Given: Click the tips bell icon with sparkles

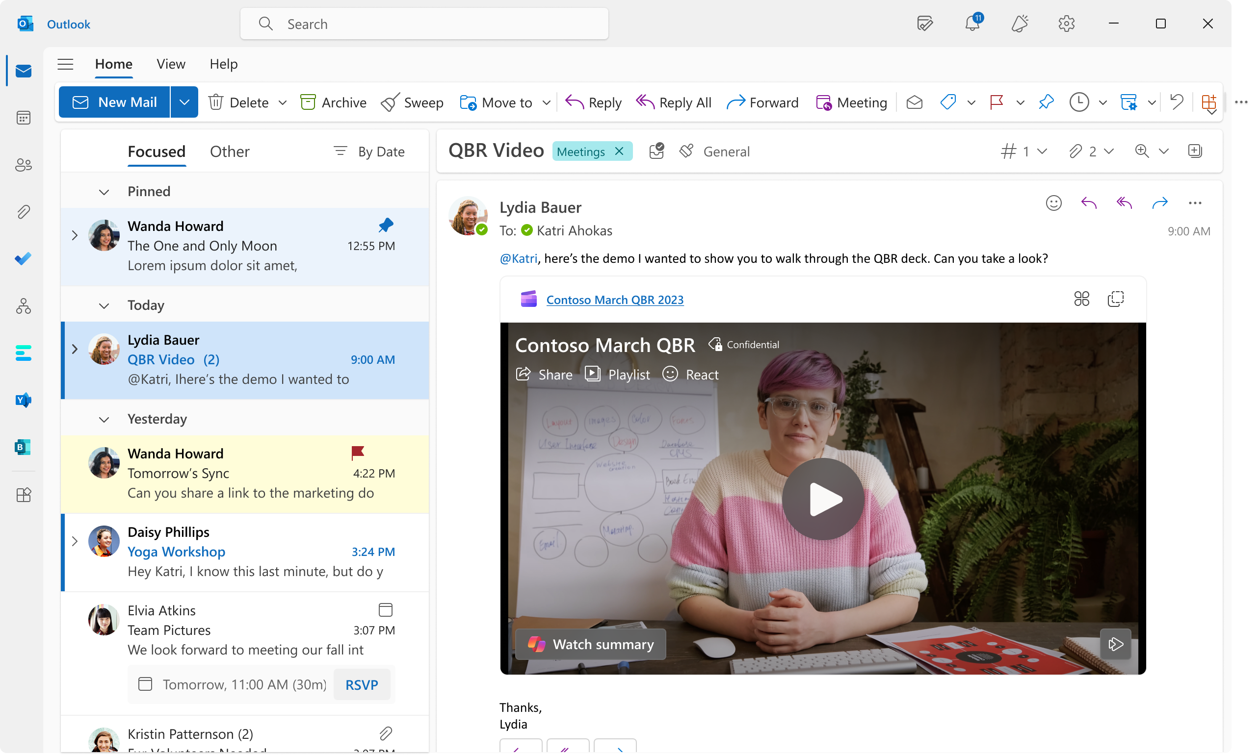Looking at the screenshot, I should coord(1020,24).
